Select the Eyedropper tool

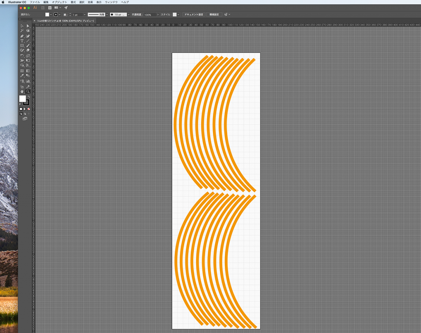coord(22,76)
